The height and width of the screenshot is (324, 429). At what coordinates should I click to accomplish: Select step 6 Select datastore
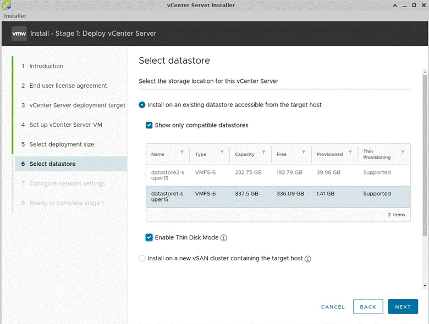click(x=71, y=164)
